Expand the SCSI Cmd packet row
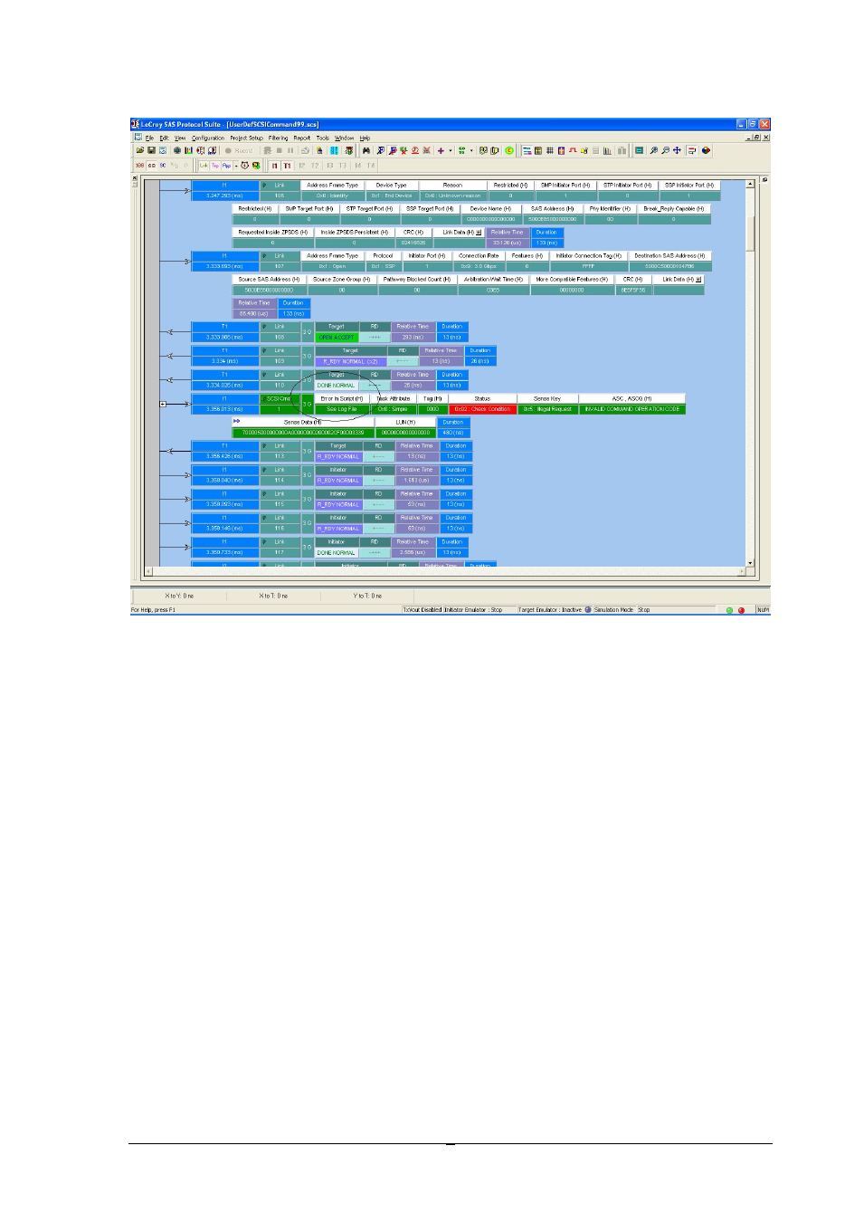The width and height of the screenshot is (864, 1222). coord(163,404)
